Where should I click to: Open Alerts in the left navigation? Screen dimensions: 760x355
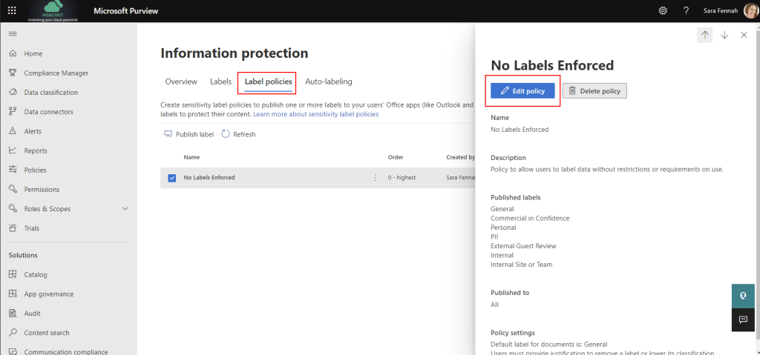click(33, 131)
